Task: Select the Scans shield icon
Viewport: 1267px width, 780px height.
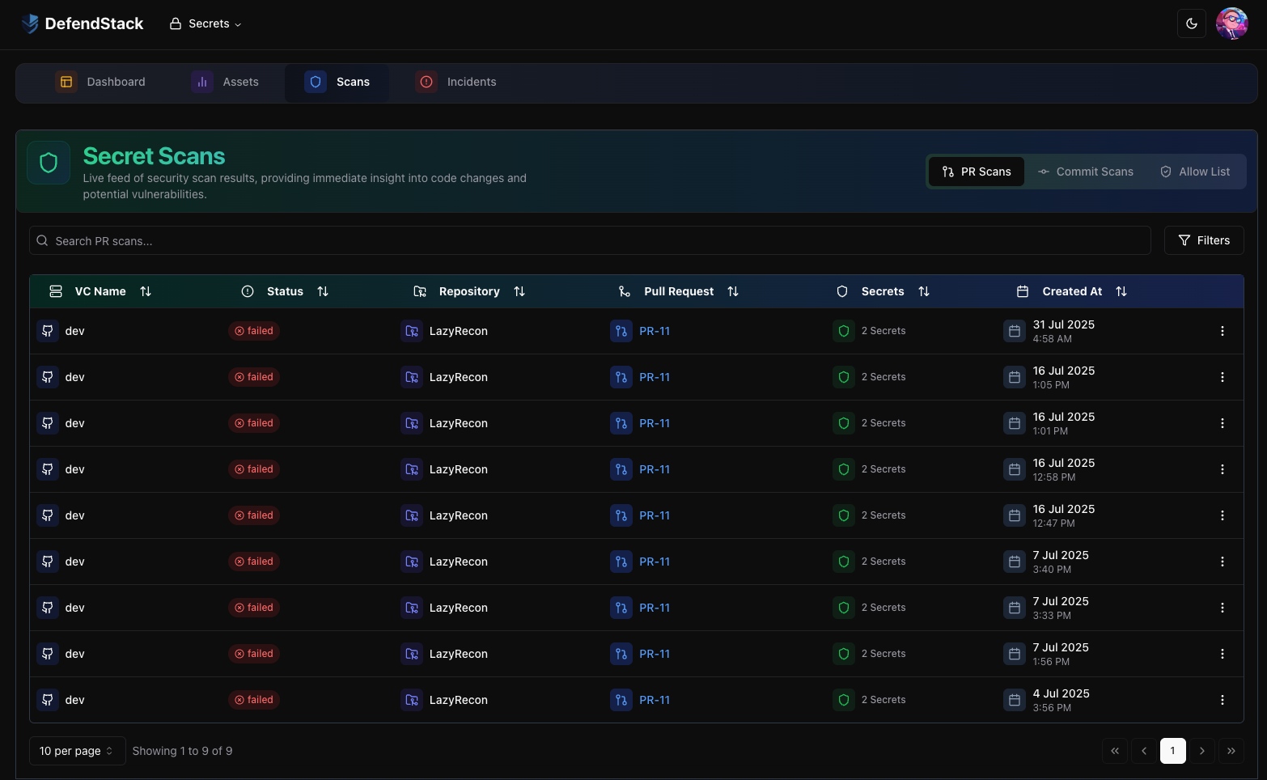Action: [x=316, y=82]
